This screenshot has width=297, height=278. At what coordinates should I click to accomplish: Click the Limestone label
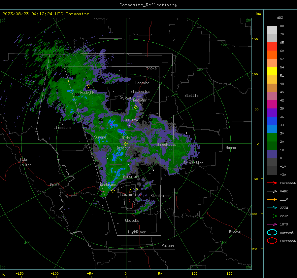coord(62,128)
